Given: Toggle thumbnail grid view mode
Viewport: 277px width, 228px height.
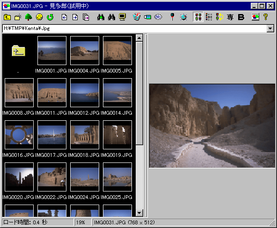Looking at the screenshot, I should (x=198, y=17).
